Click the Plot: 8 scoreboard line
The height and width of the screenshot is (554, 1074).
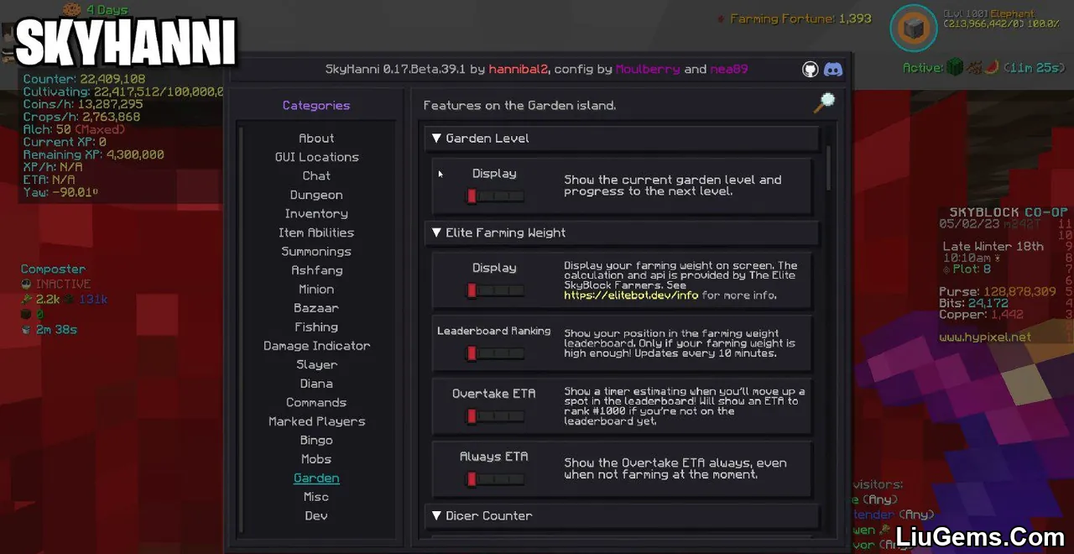click(x=967, y=269)
